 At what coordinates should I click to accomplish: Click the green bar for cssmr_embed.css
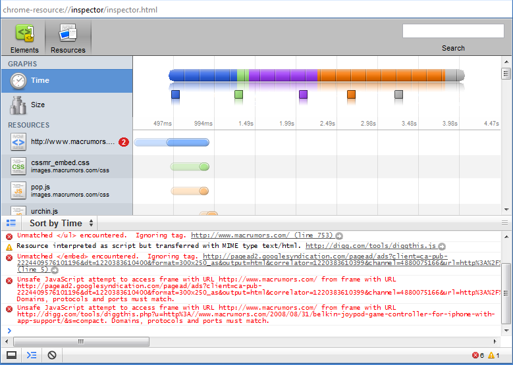(x=190, y=166)
